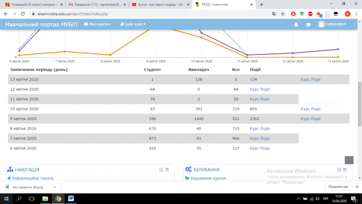Image resolution: width=362 pixels, height=204 pixels.
Task: Open Курс Події link for 6 квітня 2020
Action: pyautogui.click(x=260, y=148)
